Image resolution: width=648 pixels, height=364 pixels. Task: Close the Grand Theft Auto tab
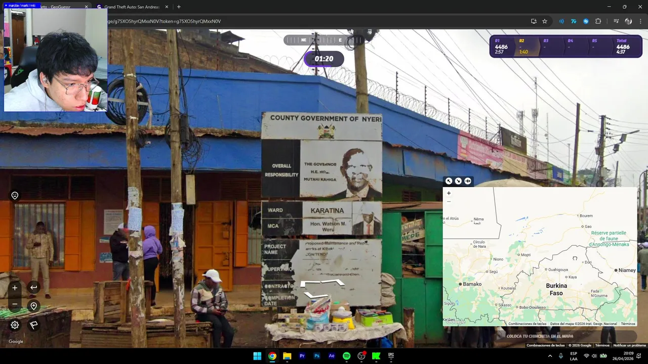pyautogui.click(x=167, y=7)
